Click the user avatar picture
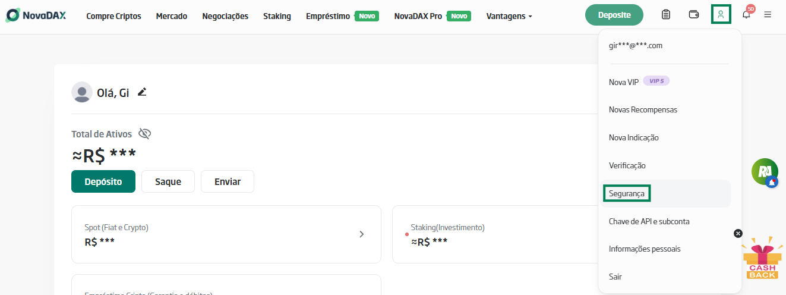 (82, 92)
